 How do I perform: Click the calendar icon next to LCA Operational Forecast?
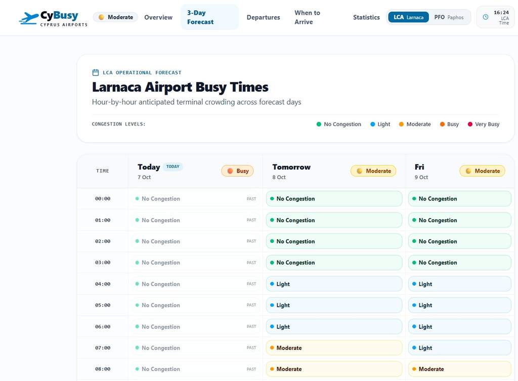coord(96,72)
